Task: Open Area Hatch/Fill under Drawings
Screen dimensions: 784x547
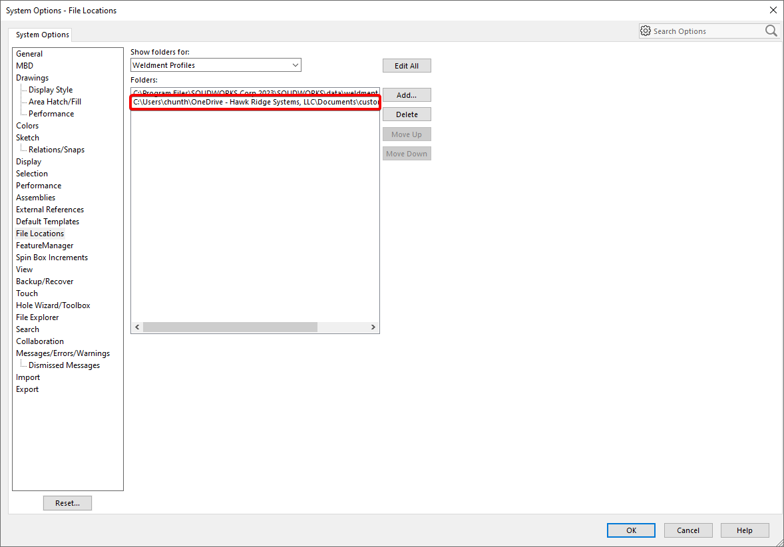Action: (55, 102)
